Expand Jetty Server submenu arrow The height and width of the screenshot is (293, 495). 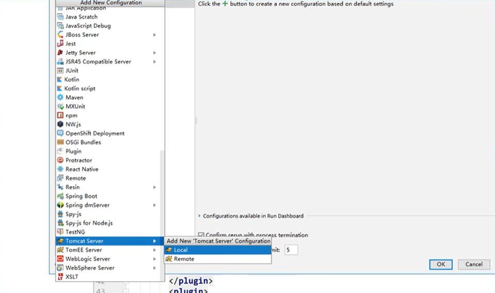pos(155,53)
